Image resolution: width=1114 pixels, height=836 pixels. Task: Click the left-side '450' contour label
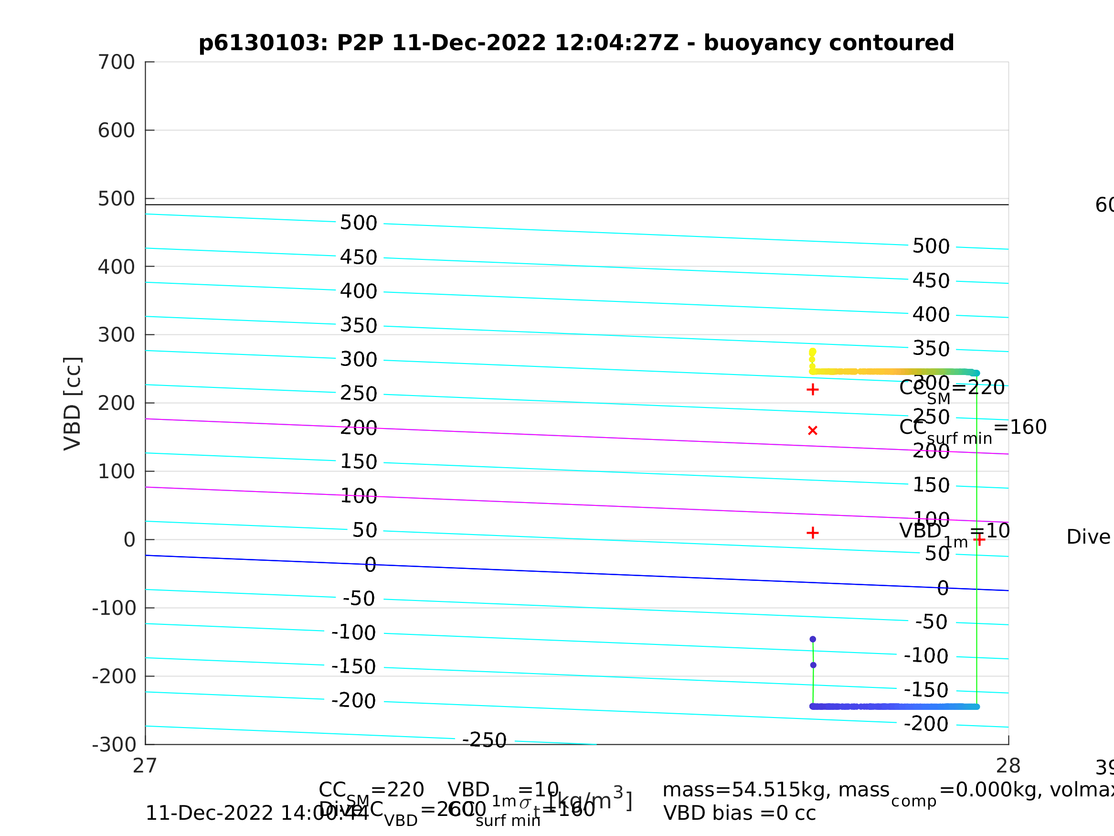(359, 257)
